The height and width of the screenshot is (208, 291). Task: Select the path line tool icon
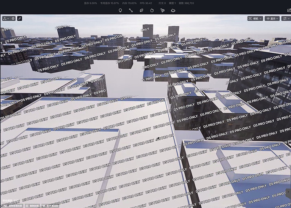click(x=131, y=11)
